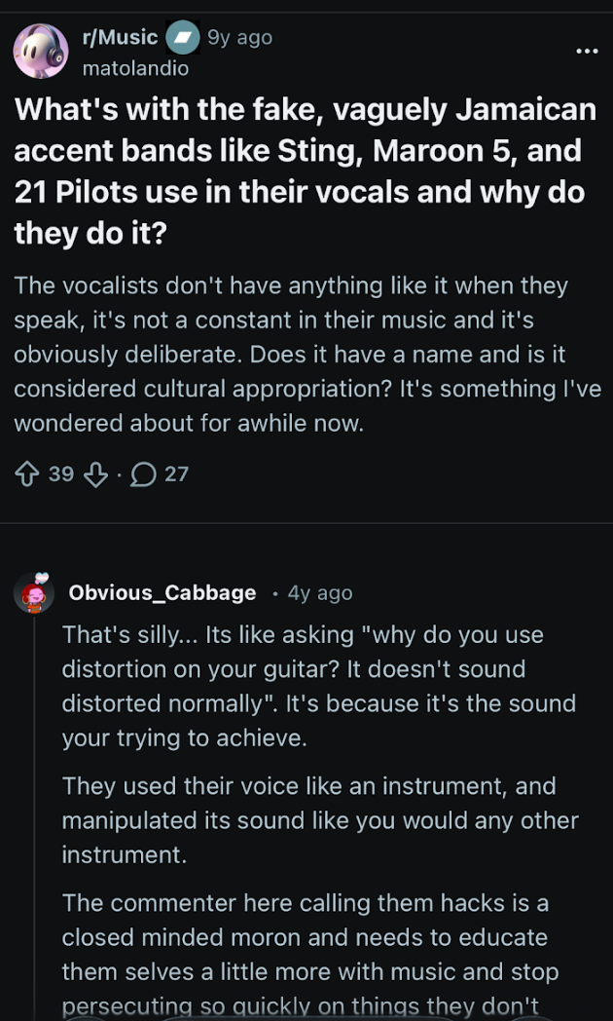The height and width of the screenshot is (1021, 613).
Task: Click the "4y ago" comment timestamp
Action: click(x=320, y=592)
